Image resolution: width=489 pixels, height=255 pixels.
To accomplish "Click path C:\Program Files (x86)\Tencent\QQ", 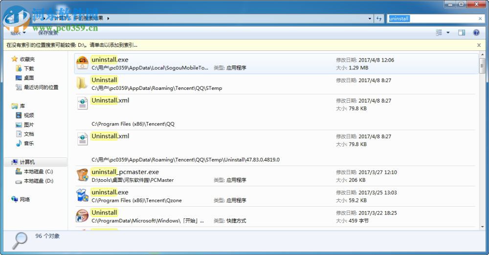I will [x=133, y=124].
